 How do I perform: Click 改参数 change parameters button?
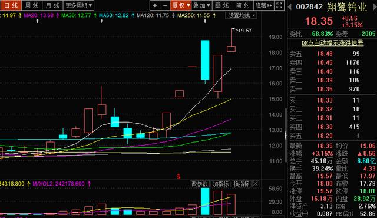[x=200, y=184]
